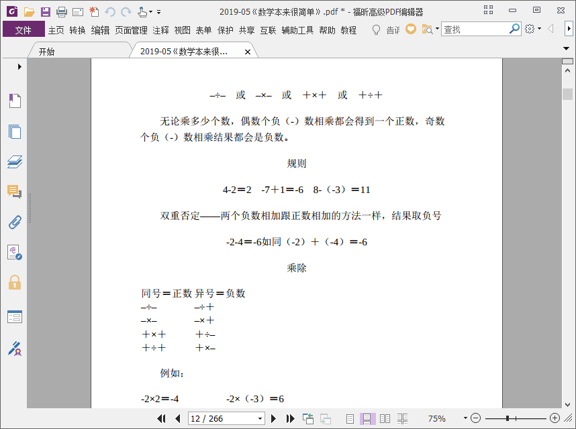Image resolution: width=576 pixels, height=429 pixels.
Task: Open the 帮助 ribbon tab
Action: point(328,30)
